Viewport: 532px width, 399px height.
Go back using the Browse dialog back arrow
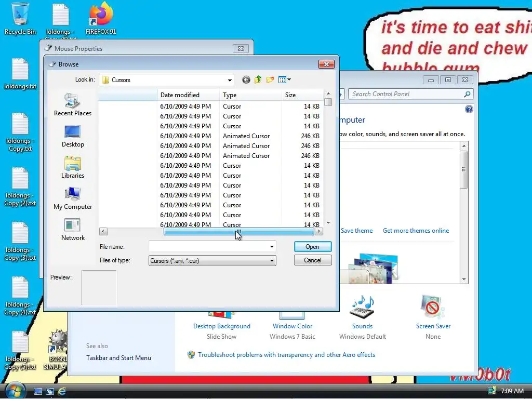point(246,79)
